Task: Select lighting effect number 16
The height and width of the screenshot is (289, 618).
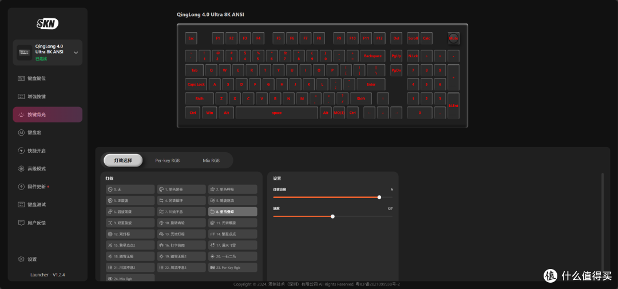Action: (181, 245)
